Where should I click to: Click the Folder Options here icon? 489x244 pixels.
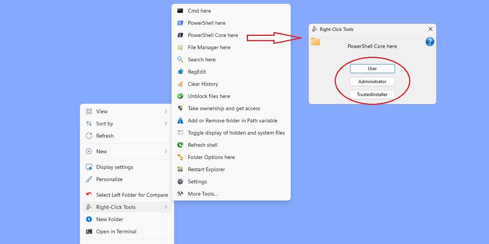click(180, 157)
